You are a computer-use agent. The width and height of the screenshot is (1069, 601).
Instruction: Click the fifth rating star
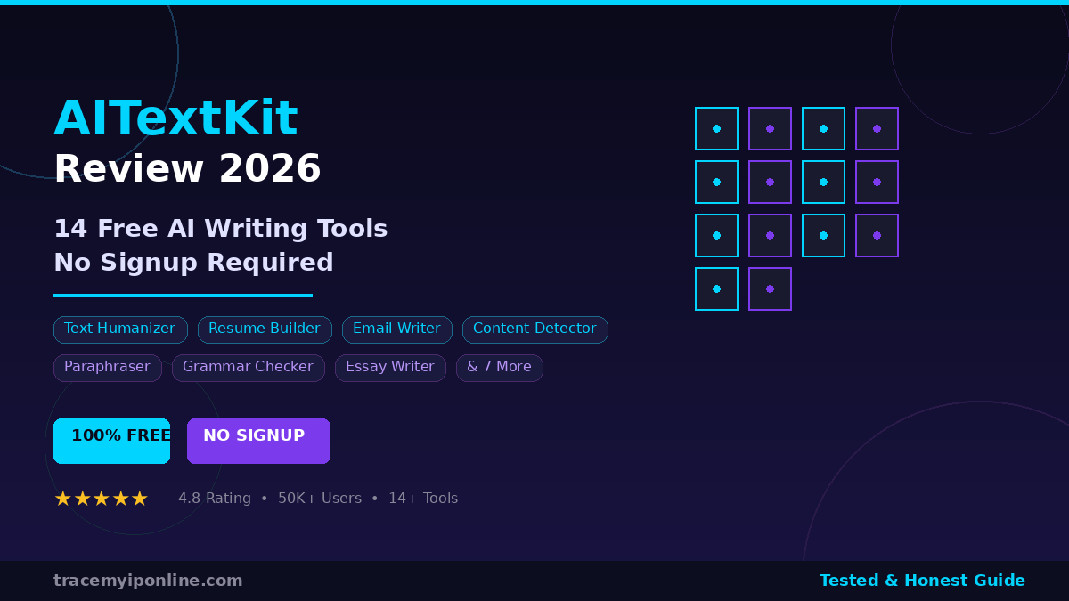pyautogui.click(x=140, y=498)
